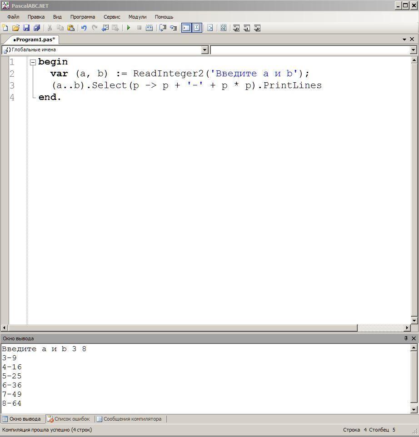Click output line 8-64
The width and height of the screenshot is (419, 437).
12,403
